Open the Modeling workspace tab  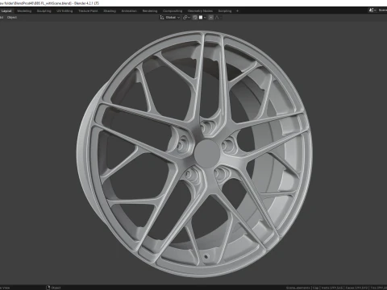pyautogui.click(x=24, y=11)
